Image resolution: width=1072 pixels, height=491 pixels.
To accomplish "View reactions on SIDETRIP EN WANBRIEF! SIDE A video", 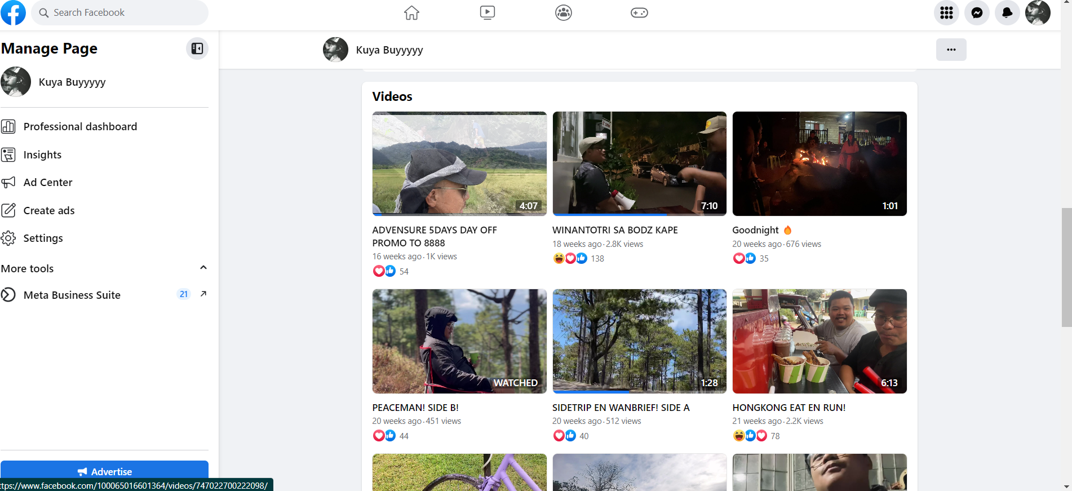I will (571, 436).
